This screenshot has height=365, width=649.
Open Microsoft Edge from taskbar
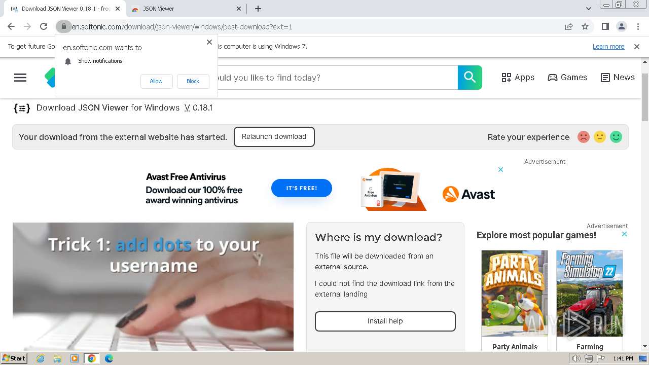click(x=109, y=358)
